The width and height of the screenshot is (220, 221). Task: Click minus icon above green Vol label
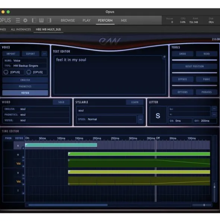[23, 160]
